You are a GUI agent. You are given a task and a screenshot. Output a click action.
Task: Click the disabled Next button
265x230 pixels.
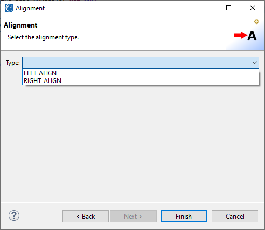tap(133, 217)
